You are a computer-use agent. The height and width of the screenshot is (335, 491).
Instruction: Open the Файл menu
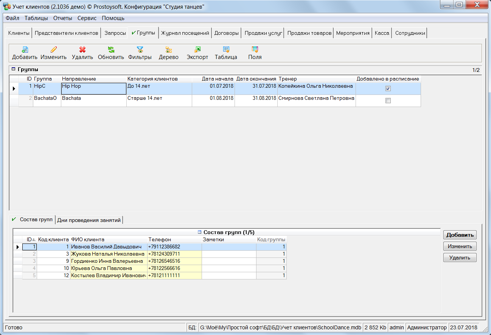click(x=12, y=18)
